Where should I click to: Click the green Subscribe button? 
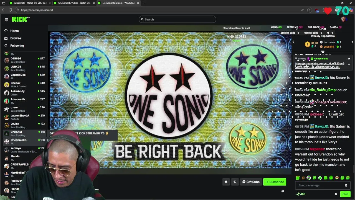[x=275, y=182]
